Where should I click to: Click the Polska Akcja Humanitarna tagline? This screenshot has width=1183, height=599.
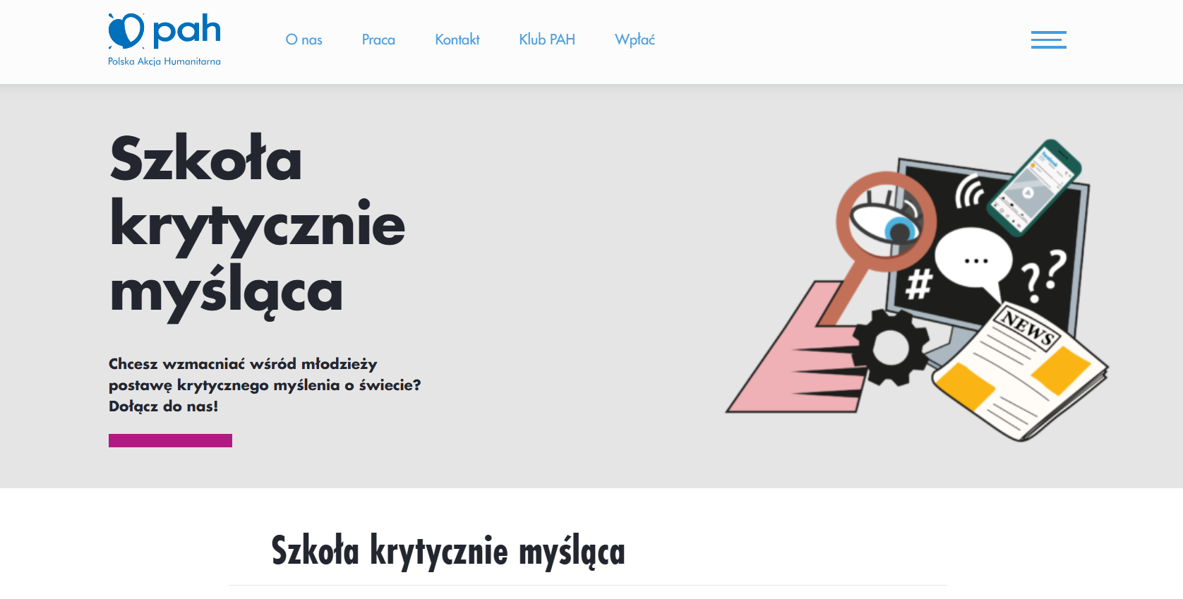pos(164,61)
